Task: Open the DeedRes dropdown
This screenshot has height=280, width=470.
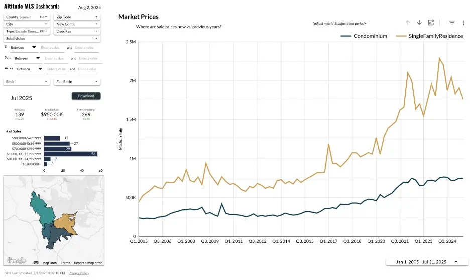Action: pyautogui.click(x=77, y=31)
